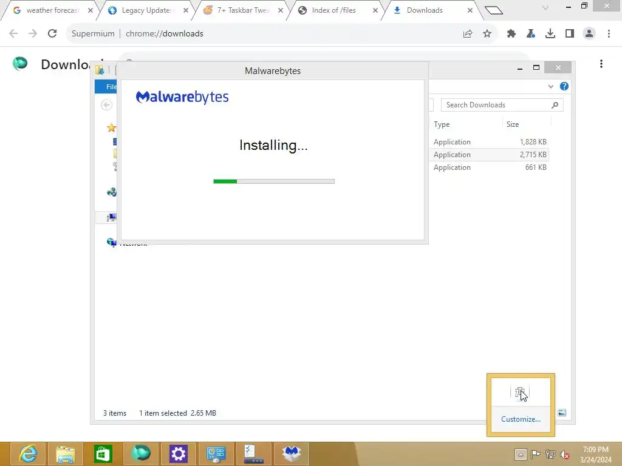Go forward in the browser
The width and height of the screenshot is (622, 466).
click(x=33, y=34)
